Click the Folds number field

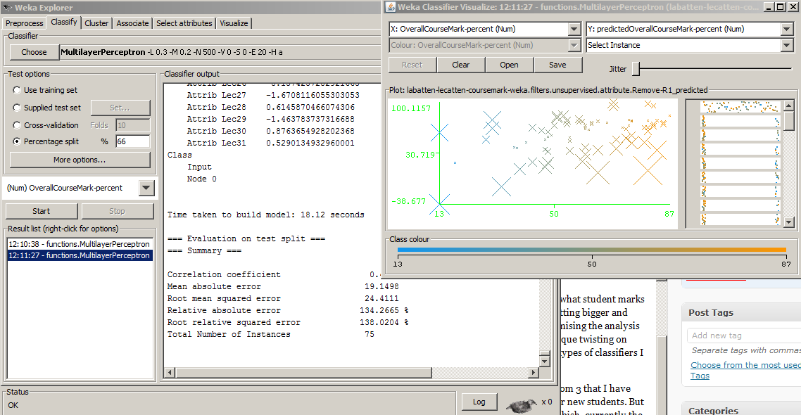point(133,125)
